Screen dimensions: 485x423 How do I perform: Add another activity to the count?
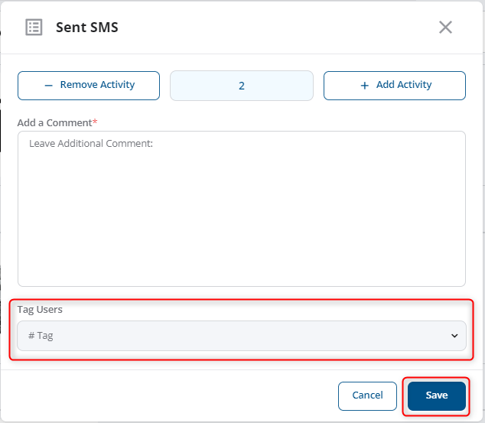(x=395, y=86)
